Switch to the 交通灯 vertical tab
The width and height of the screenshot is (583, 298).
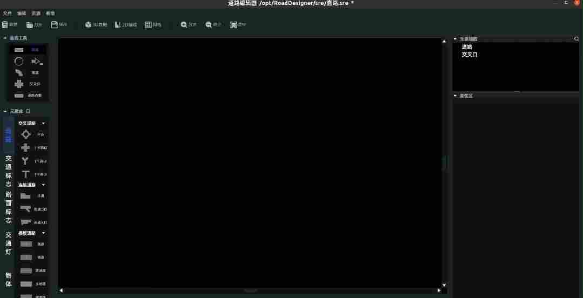[x=9, y=243]
